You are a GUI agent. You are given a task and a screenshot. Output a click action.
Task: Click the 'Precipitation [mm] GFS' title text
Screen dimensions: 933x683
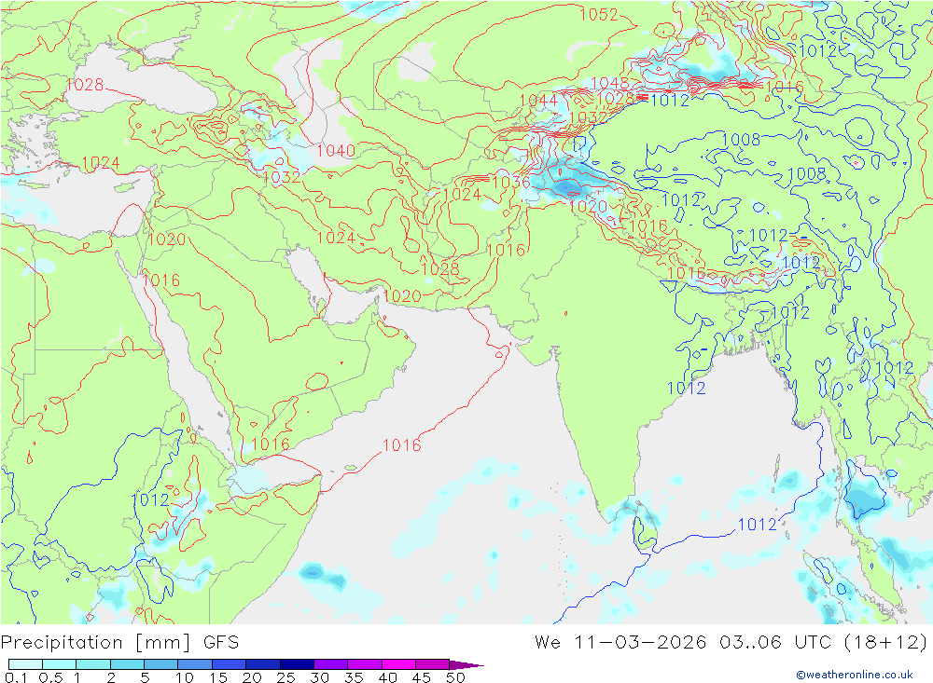coord(119,643)
